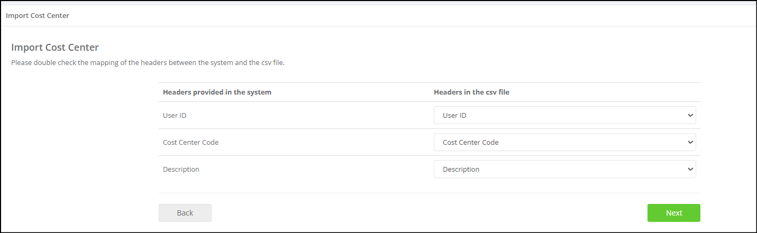Click the 'Headers provided in the system' column header
Viewport: 757px width, 233px height.
coord(217,92)
